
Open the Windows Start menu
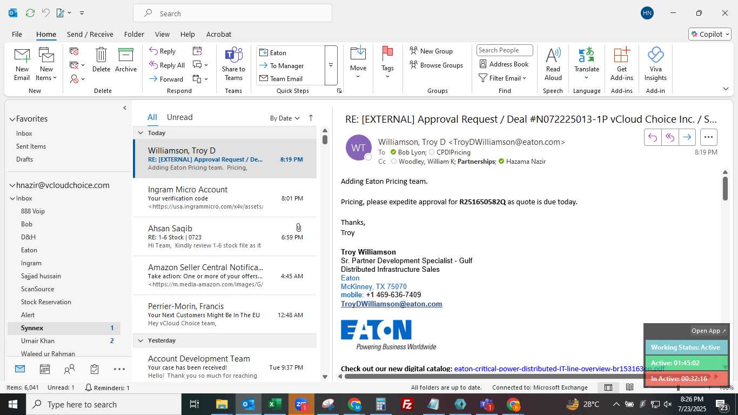coord(13,404)
